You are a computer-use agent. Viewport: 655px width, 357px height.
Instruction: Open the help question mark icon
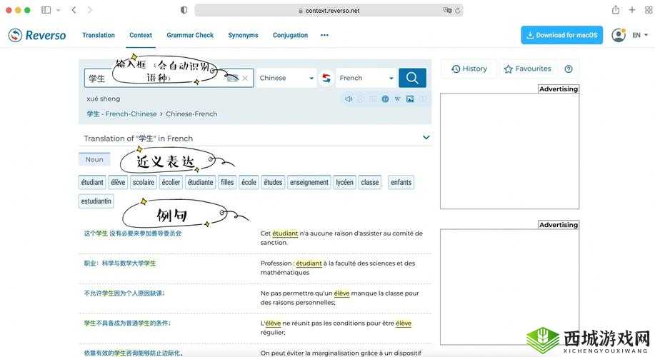click(x=569, y=69)
